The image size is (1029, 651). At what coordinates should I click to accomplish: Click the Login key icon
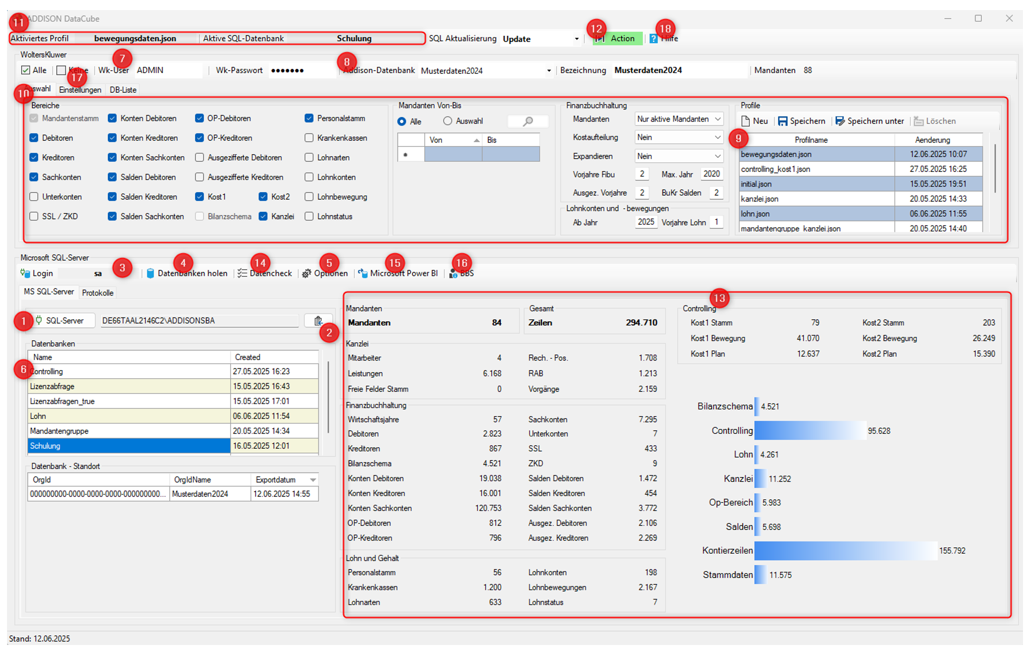[x=25, y=273]
